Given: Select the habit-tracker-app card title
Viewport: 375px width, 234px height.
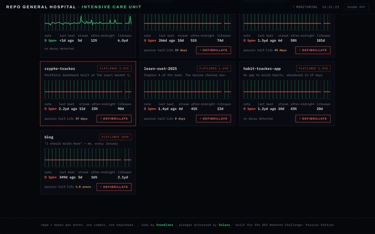Looking at the screenshot, I should (x=262, y=68).
